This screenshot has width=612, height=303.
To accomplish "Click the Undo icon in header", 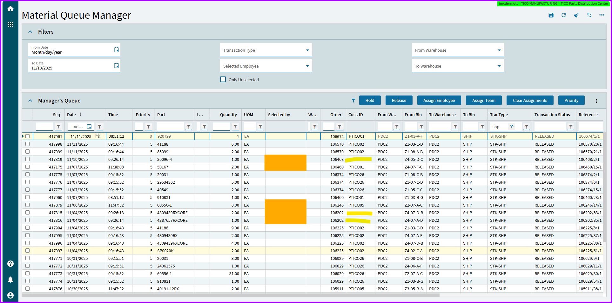I will 589,15.
